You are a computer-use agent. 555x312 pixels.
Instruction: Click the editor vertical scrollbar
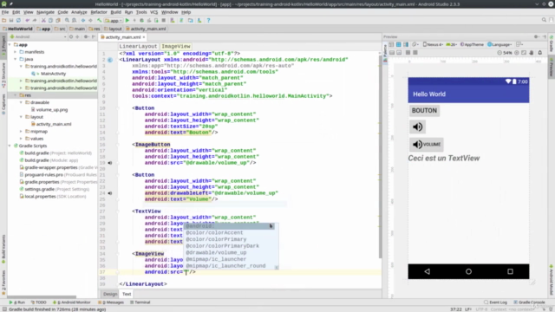tap(380, 156)
